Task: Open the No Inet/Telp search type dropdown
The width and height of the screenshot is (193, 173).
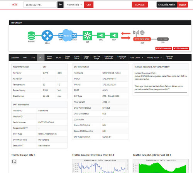Action: [x=74, y=5]
